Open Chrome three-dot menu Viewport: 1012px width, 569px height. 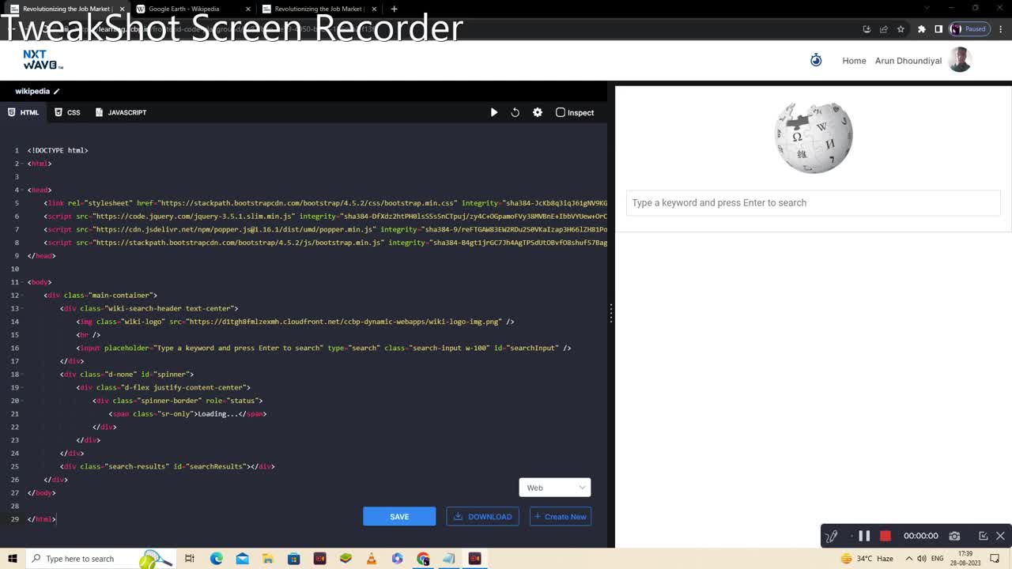coord(1001,29)
